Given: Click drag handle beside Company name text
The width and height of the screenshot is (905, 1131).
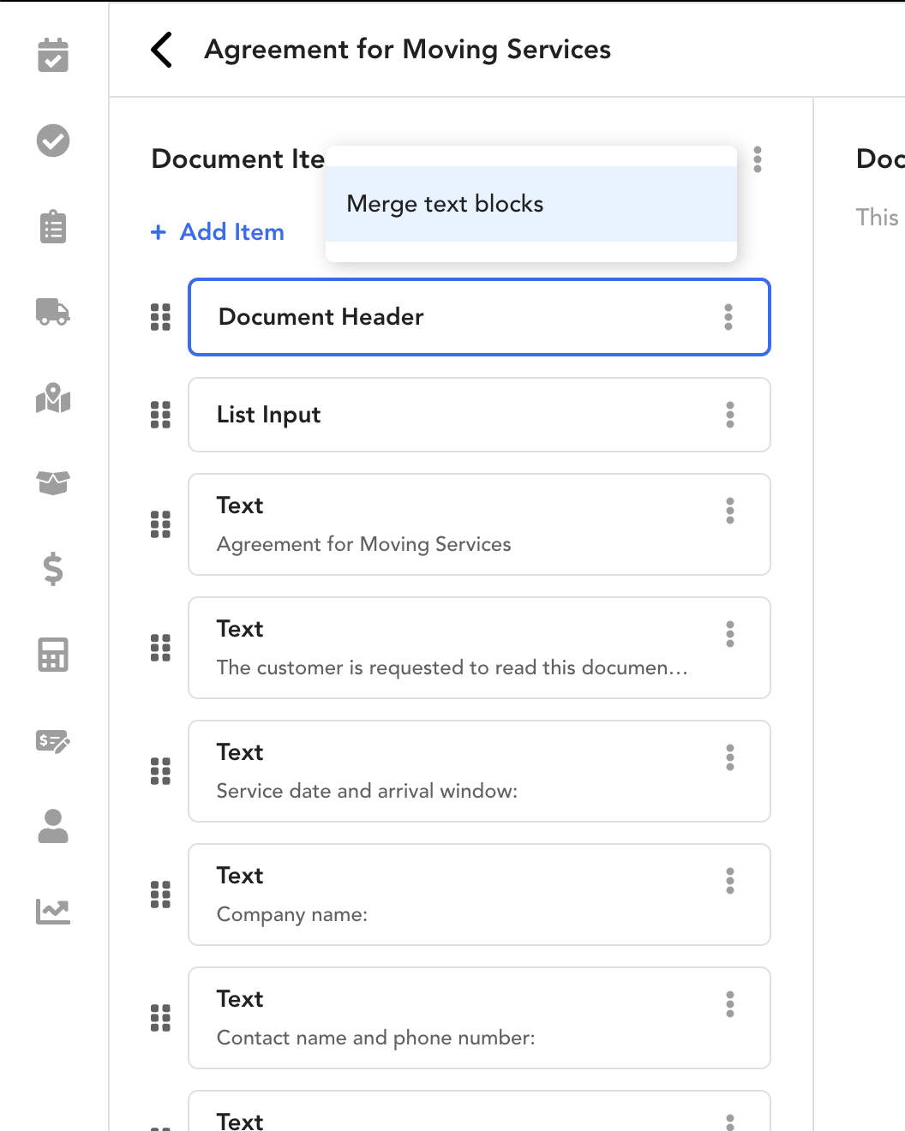Looking at the screenshot, I should [x=160, y=895].
